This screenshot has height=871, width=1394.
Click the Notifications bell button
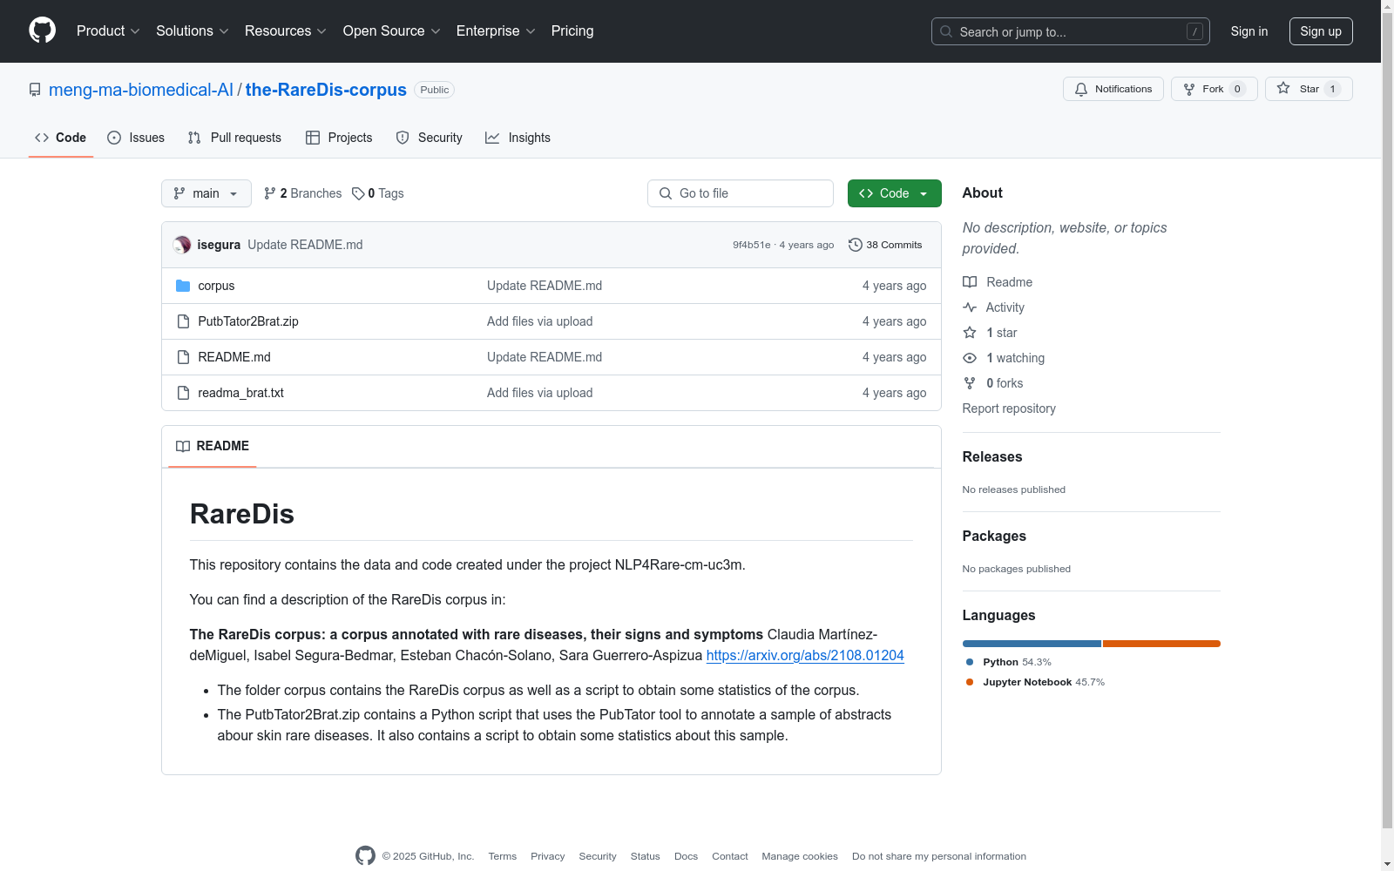[1113, 89]
